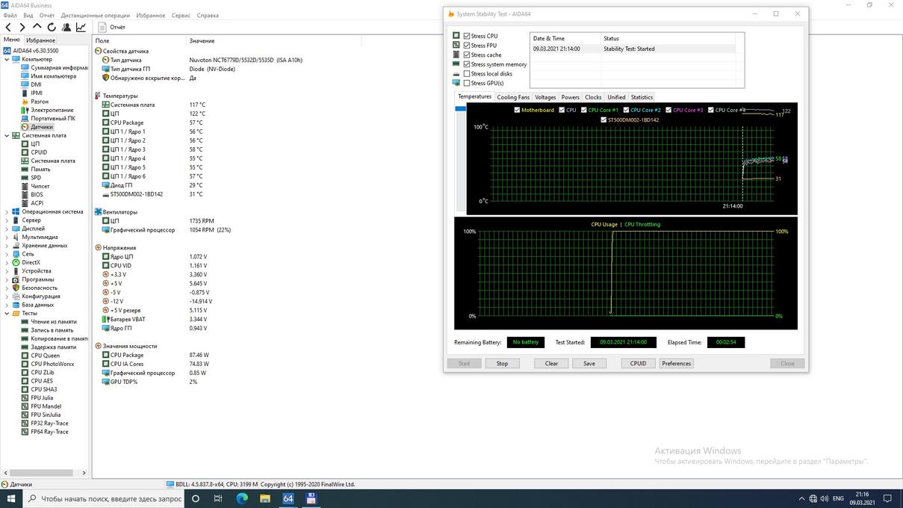
Task: Open the SPD tree item
Action: (x=36, y=178)
